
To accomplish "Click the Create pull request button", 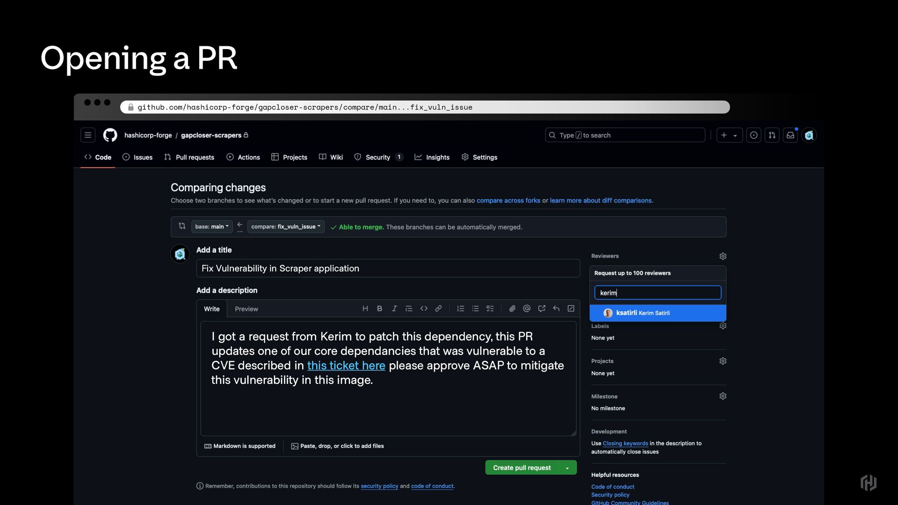I will pyautogui.click(x=522, y=468).
